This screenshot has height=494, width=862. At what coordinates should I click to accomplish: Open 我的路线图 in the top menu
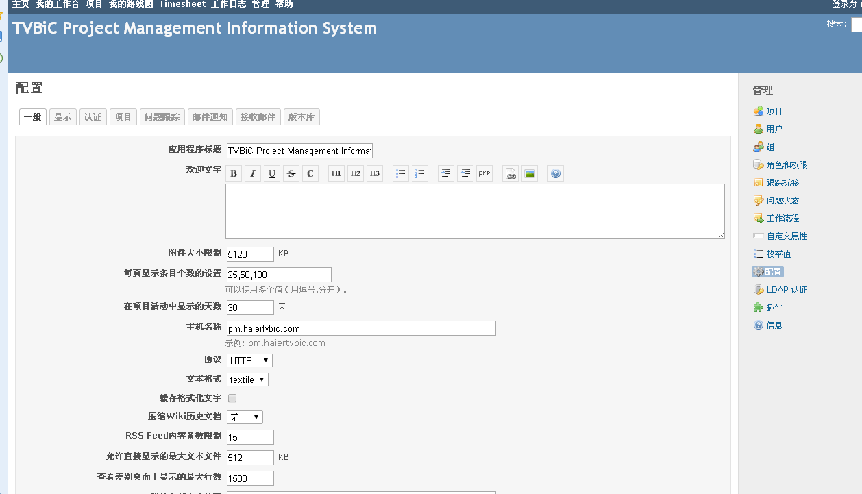pyautogui.click(x=131, y=4)
